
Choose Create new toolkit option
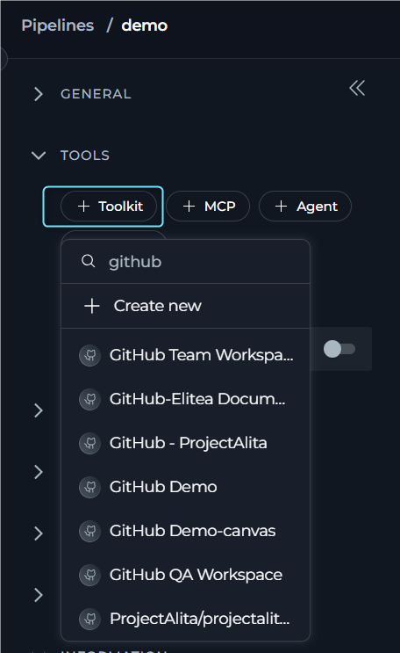point(185,306)
